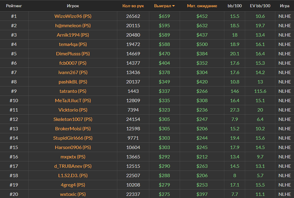Click player tatranto (PS)
This screenshot has height=198, width=294.
point(73,91)
